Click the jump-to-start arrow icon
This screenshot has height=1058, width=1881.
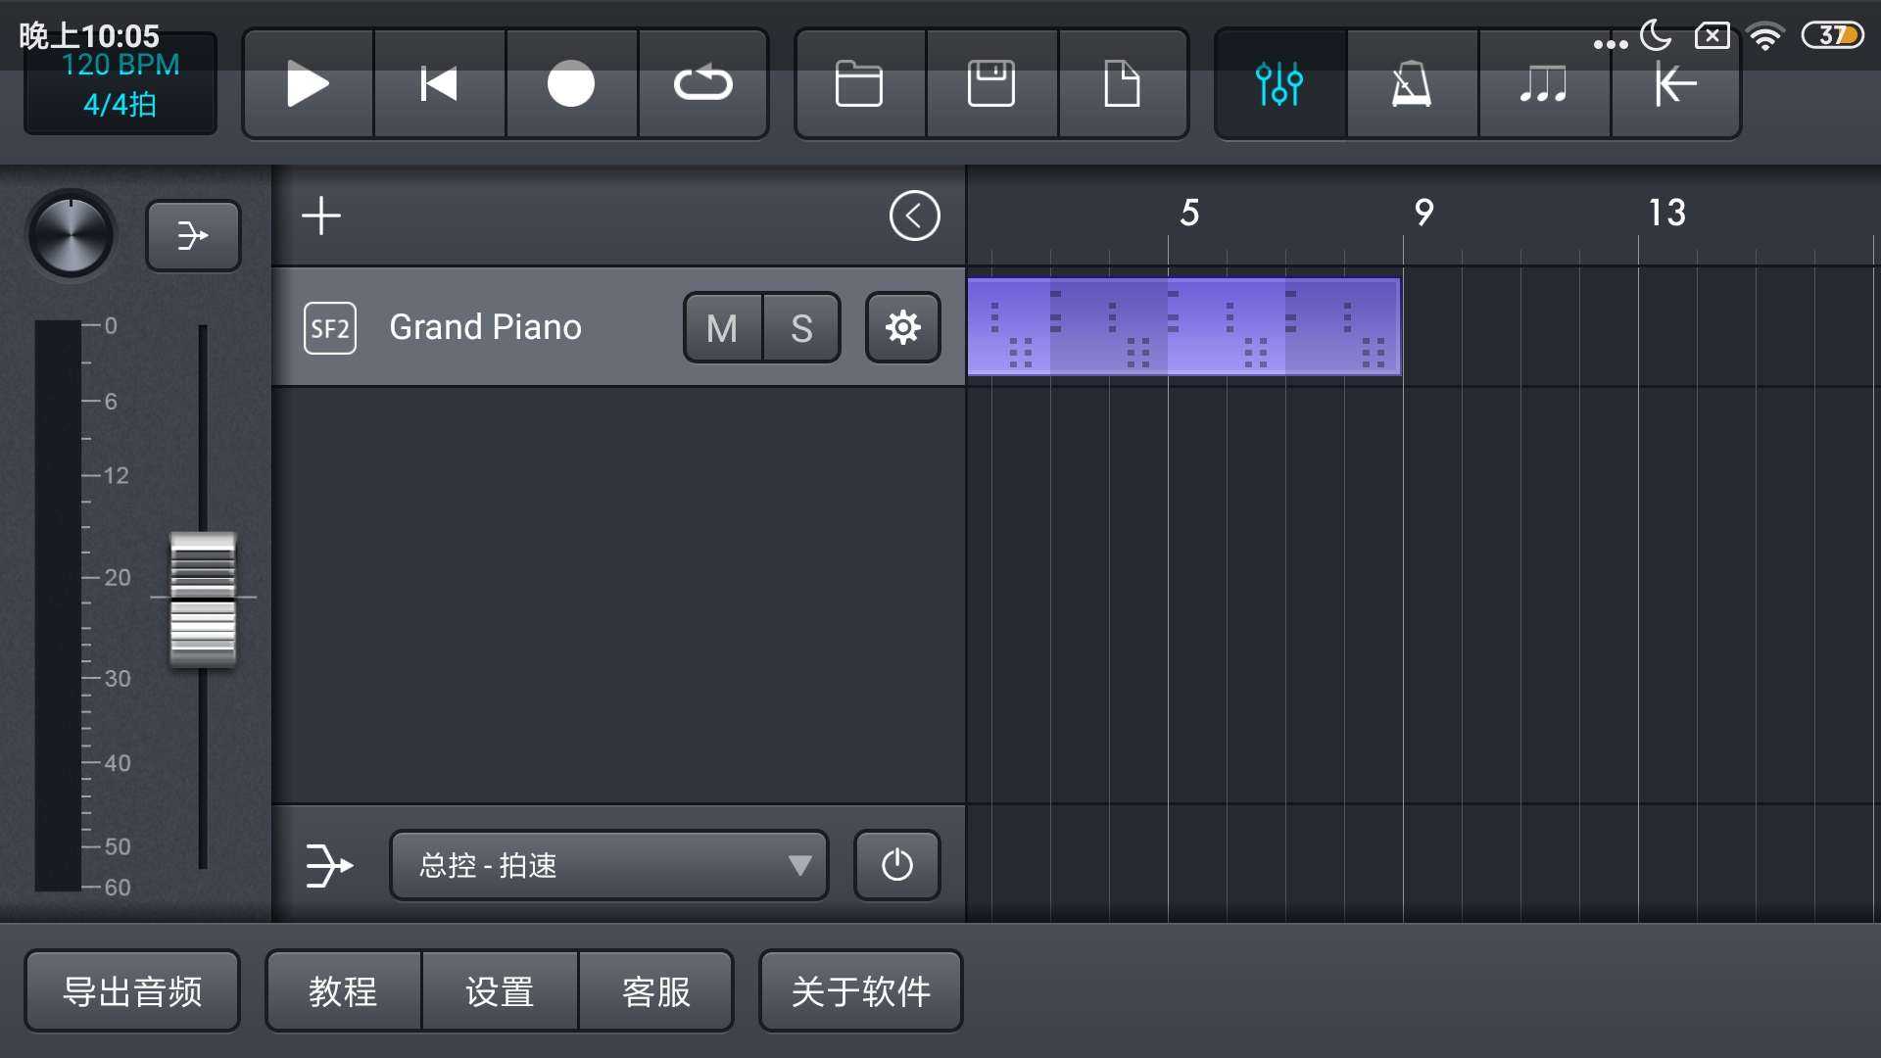pyautogui.click(x=1675, y=84)
